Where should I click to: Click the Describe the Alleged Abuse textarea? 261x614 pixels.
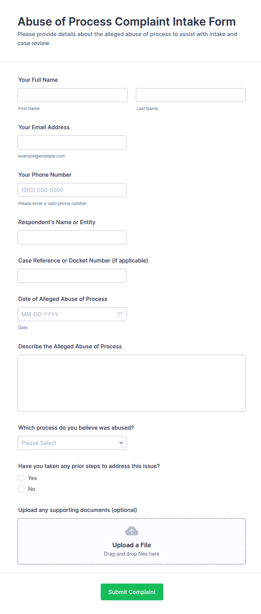pos(132,383)
